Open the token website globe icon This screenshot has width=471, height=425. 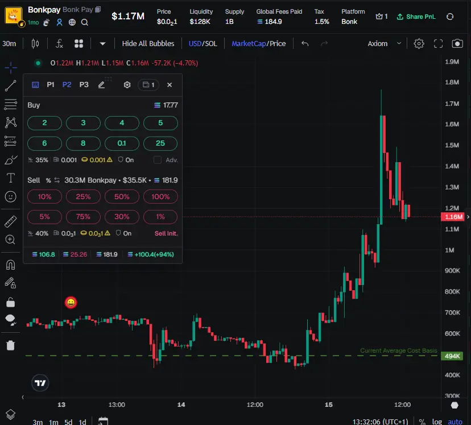coord(72,23)
